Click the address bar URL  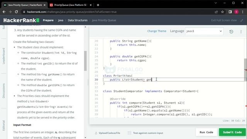72,12
